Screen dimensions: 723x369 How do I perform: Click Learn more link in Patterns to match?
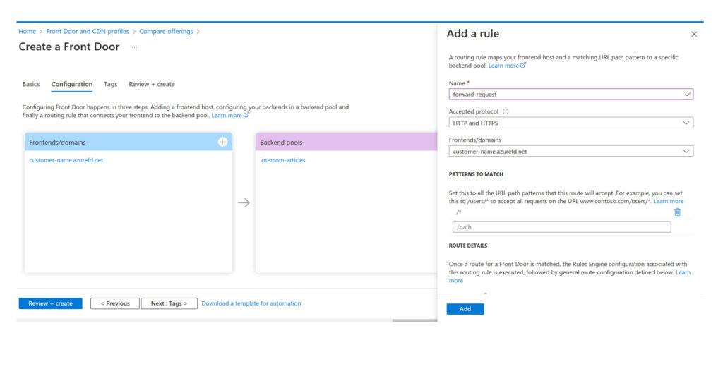(669, 201)
